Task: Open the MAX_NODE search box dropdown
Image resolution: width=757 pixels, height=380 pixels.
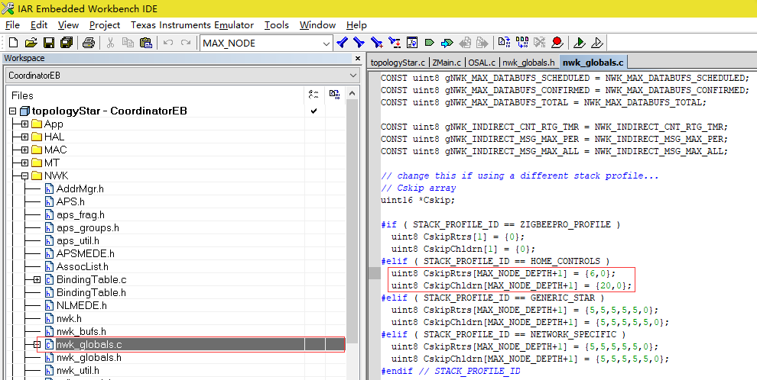Action: coord(327,43)
